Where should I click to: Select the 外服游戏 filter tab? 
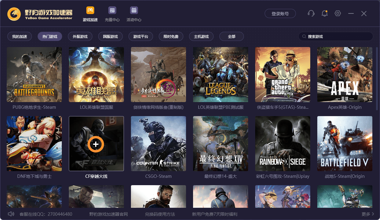coord(80,36)
